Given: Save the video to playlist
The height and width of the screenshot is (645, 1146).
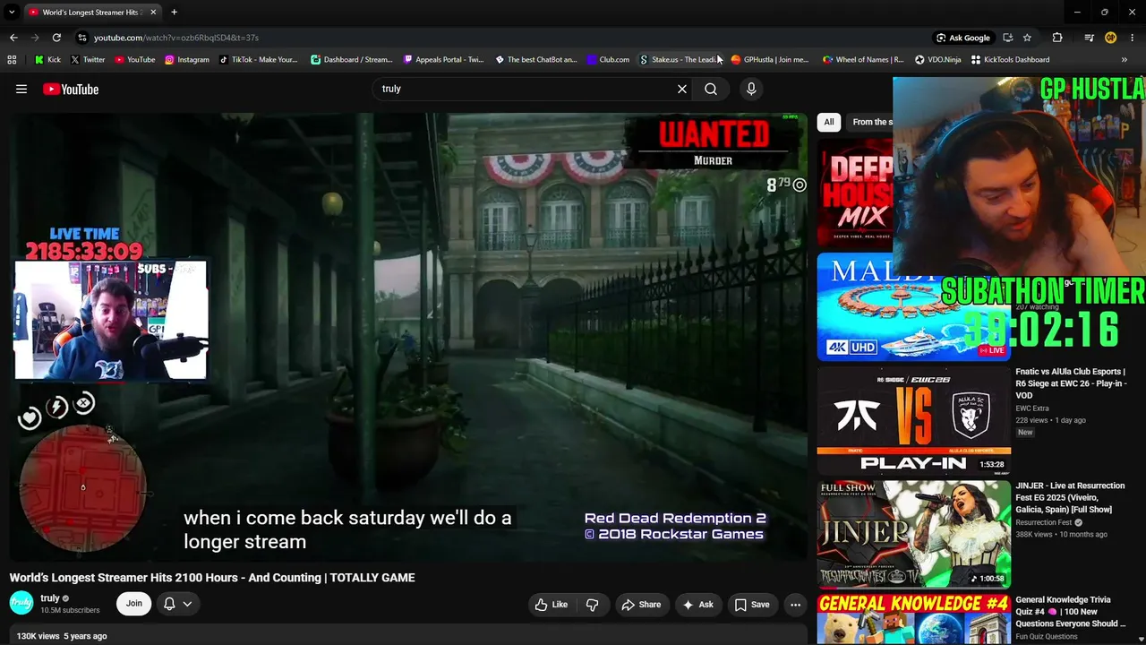Looking at the screenshot, I should tap(752, 605).
